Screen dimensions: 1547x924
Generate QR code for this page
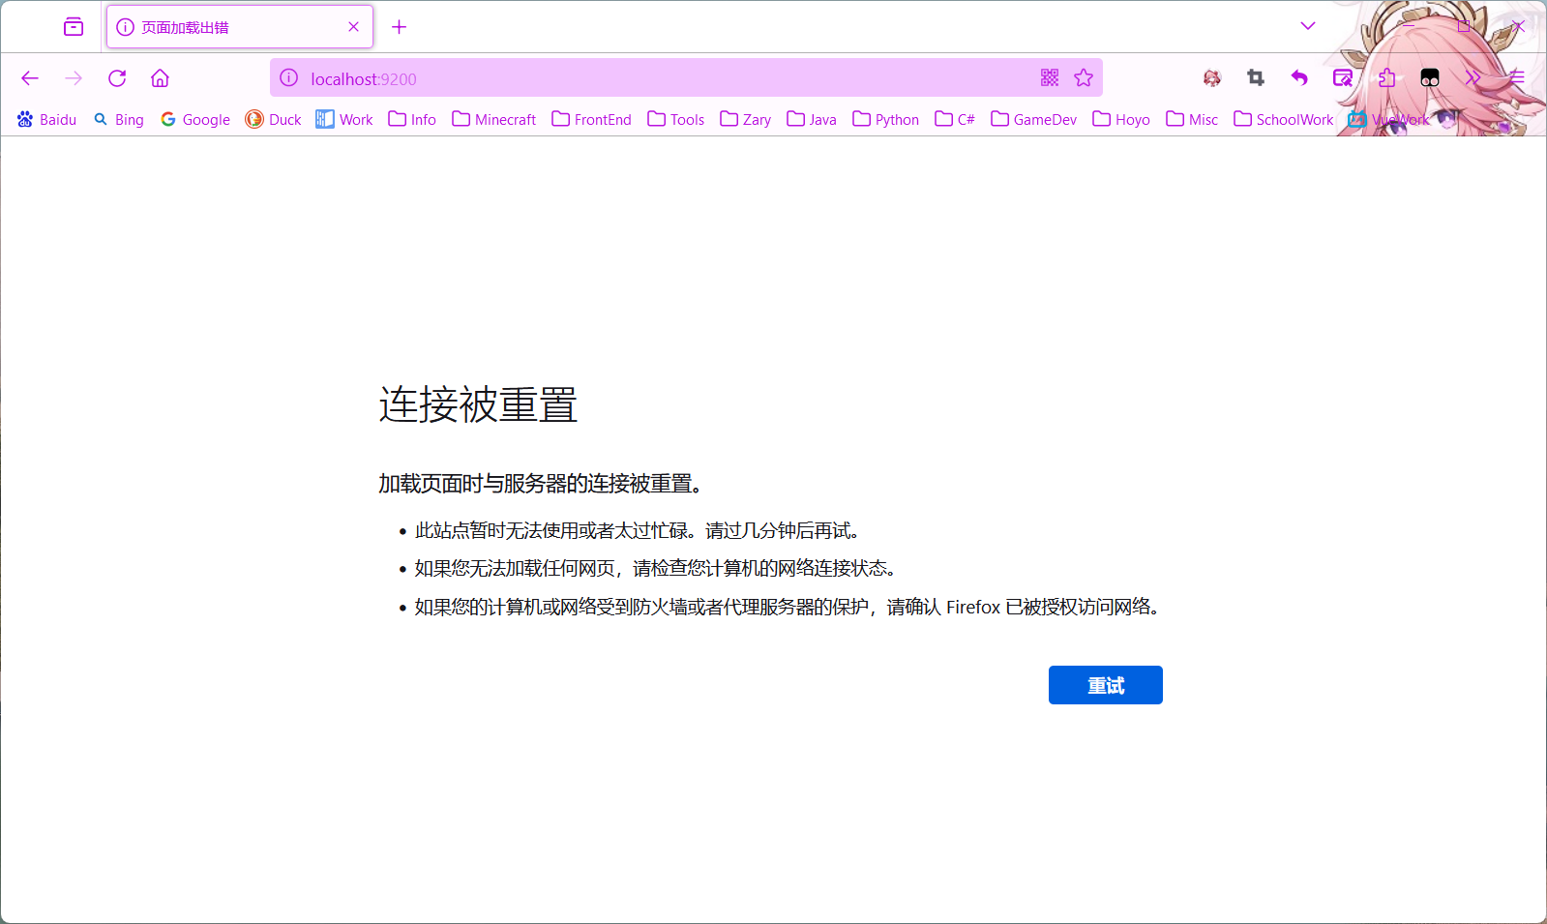click(1050, 77)
